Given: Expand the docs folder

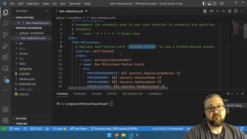Looking at the screenshot, I should [x=22, y=48].
